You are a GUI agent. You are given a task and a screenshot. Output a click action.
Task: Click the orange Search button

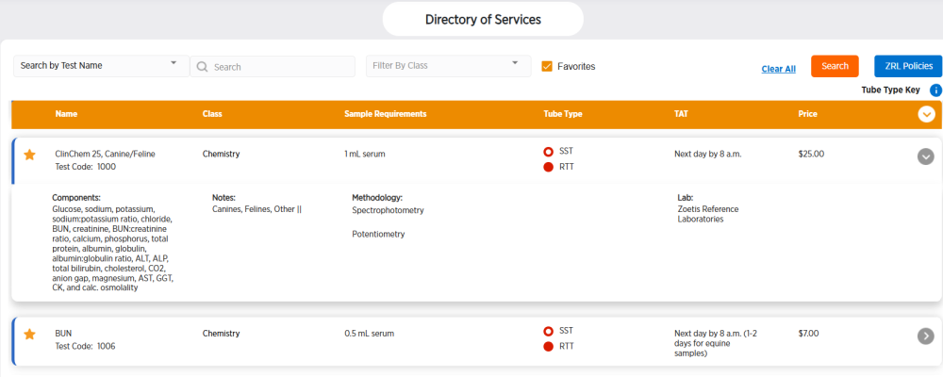[x=835, y=66]
